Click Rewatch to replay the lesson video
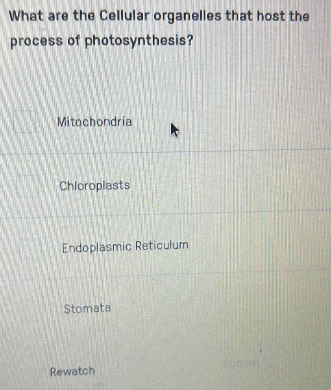Screen dimensions: 331x390 72,370
